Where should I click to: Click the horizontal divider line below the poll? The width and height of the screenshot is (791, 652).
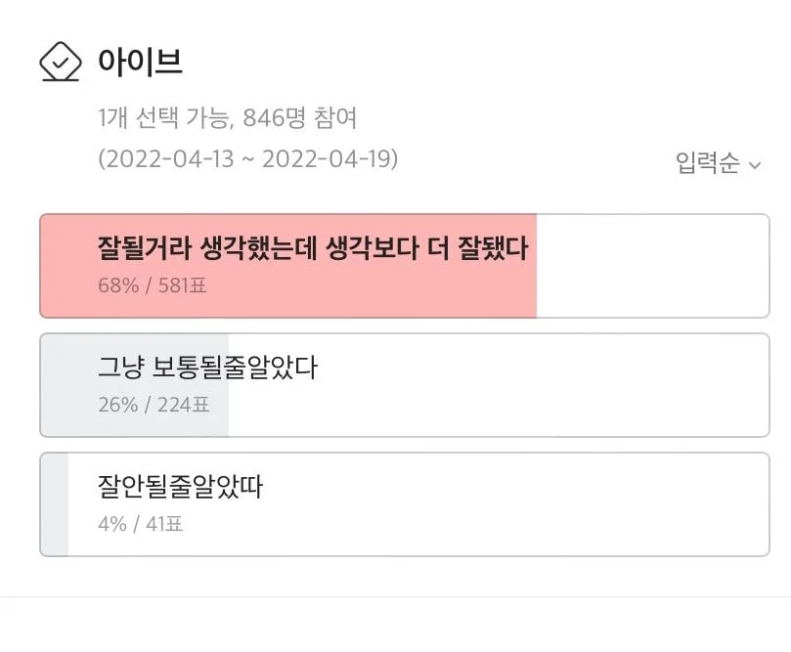point(395,596)
